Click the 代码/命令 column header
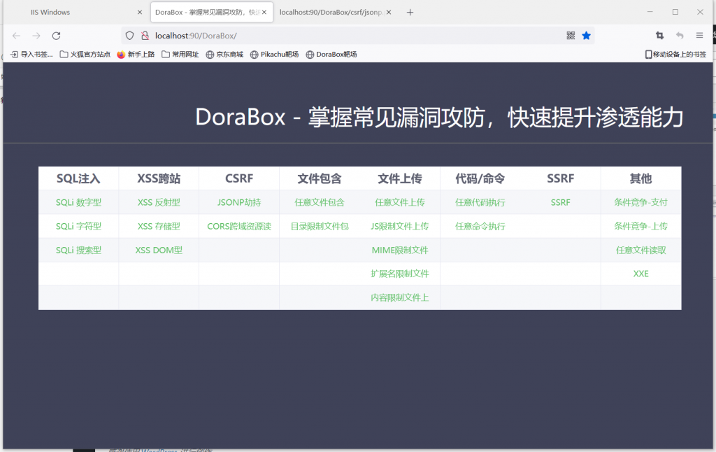Viewport: 716px width, 452px height. click(480, 178)
